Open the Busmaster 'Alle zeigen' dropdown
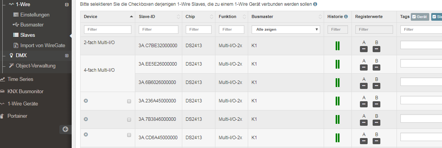442x148 pixels. coord(286,30)
